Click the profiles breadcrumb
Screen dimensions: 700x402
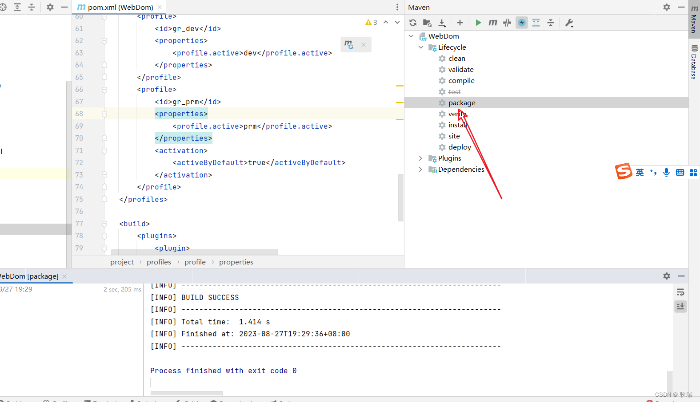coord(159,262)
